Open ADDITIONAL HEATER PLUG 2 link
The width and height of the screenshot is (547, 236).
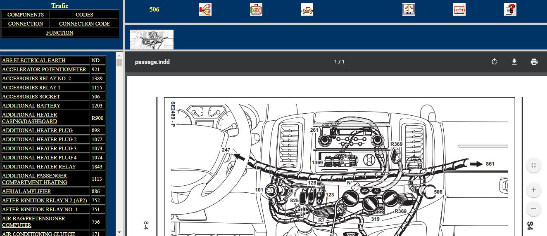[39, 140]
